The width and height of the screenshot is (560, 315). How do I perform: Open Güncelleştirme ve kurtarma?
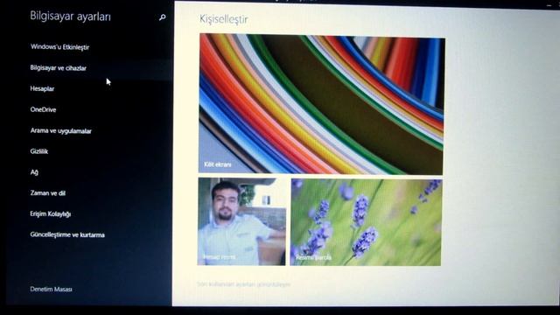(x=67, y=234)
